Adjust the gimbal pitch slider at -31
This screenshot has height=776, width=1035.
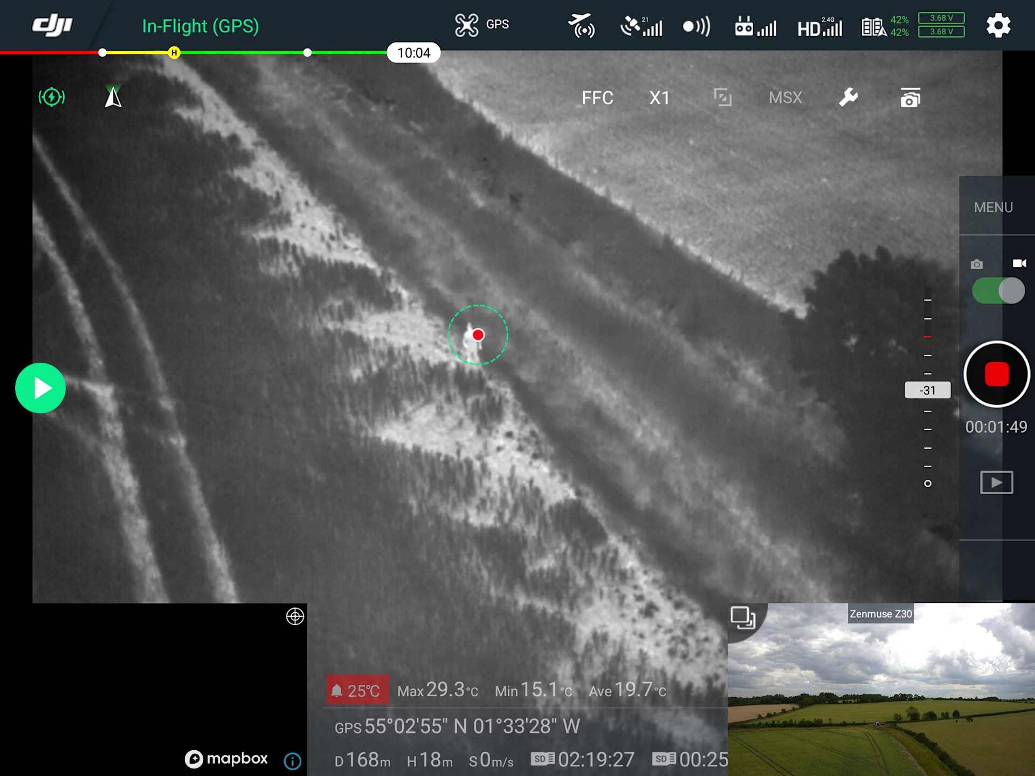tap(927, 390)
